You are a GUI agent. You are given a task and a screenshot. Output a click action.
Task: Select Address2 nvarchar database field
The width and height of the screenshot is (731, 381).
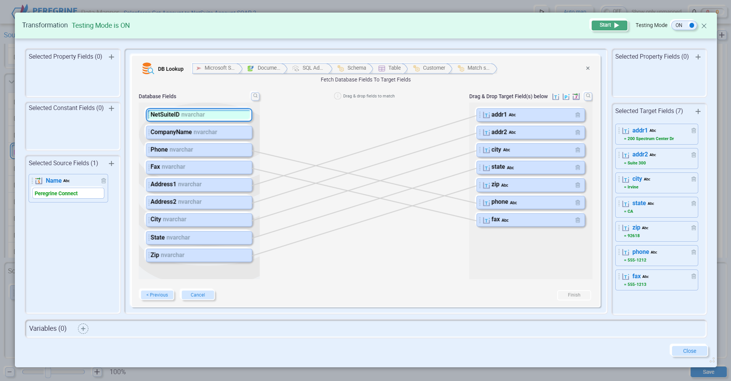[199, 202]
